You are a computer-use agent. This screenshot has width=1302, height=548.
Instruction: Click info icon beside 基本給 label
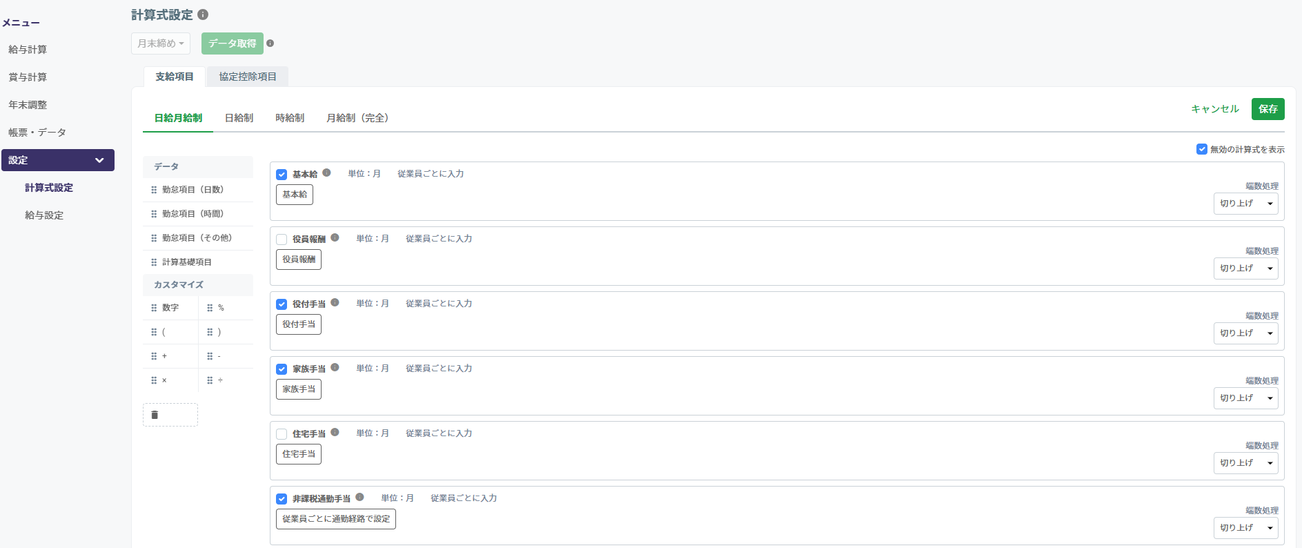[326, 173]
